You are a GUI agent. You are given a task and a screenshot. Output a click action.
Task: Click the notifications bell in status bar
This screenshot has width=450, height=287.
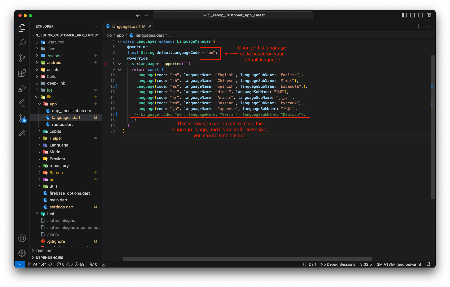point(428,264)
